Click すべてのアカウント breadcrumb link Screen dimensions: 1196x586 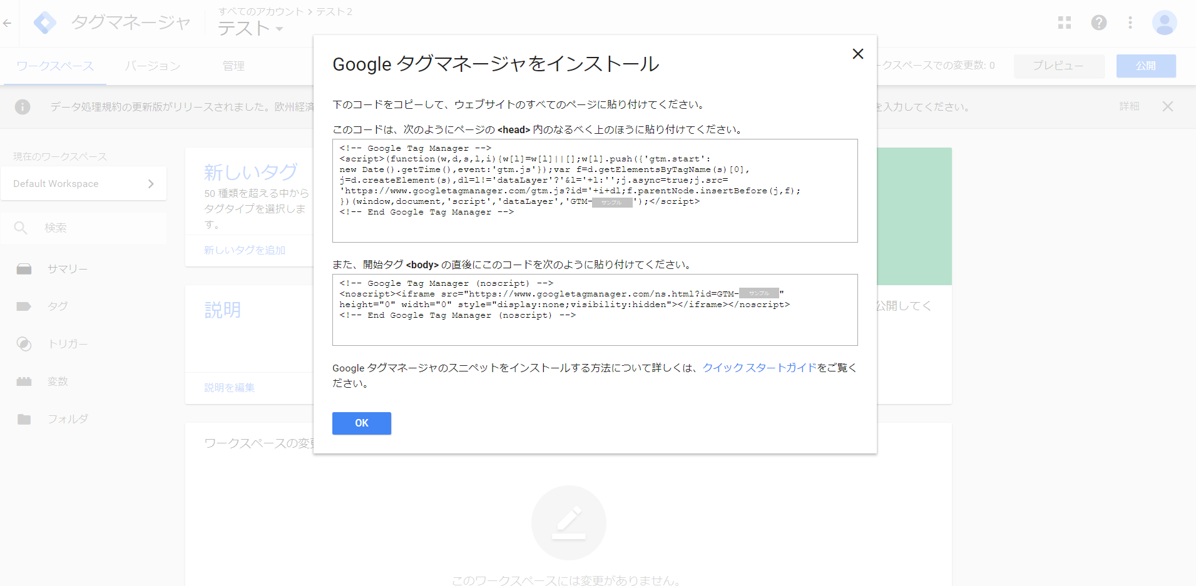pyautogui.click(x=260, y=11)
